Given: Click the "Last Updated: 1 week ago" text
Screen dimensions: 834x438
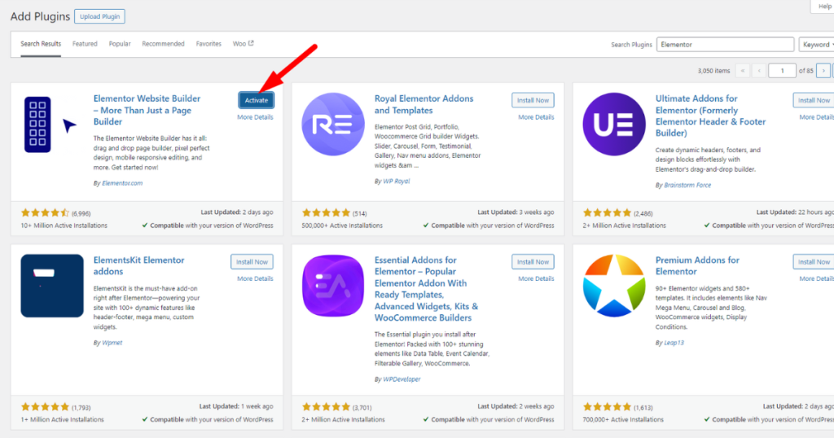Looking at the screenshot, I should click(x=236, y=406).
